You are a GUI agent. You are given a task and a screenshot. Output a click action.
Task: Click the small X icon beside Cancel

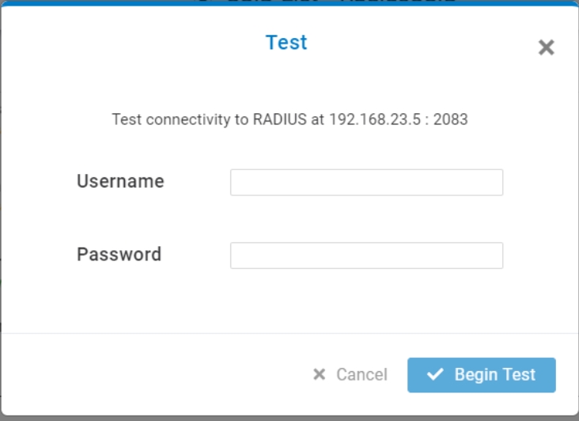(x=320, y=374)
